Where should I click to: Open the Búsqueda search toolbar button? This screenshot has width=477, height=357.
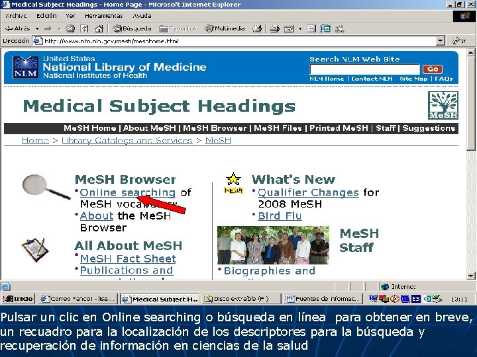tap(132, 28)
